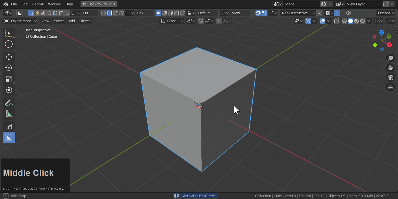Switch to the Object menu
Image resolution: width=398 pixels, height=199 pixels.
point(84,21)
